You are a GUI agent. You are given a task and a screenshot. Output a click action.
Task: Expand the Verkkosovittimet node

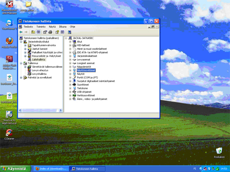click(70, 96)
